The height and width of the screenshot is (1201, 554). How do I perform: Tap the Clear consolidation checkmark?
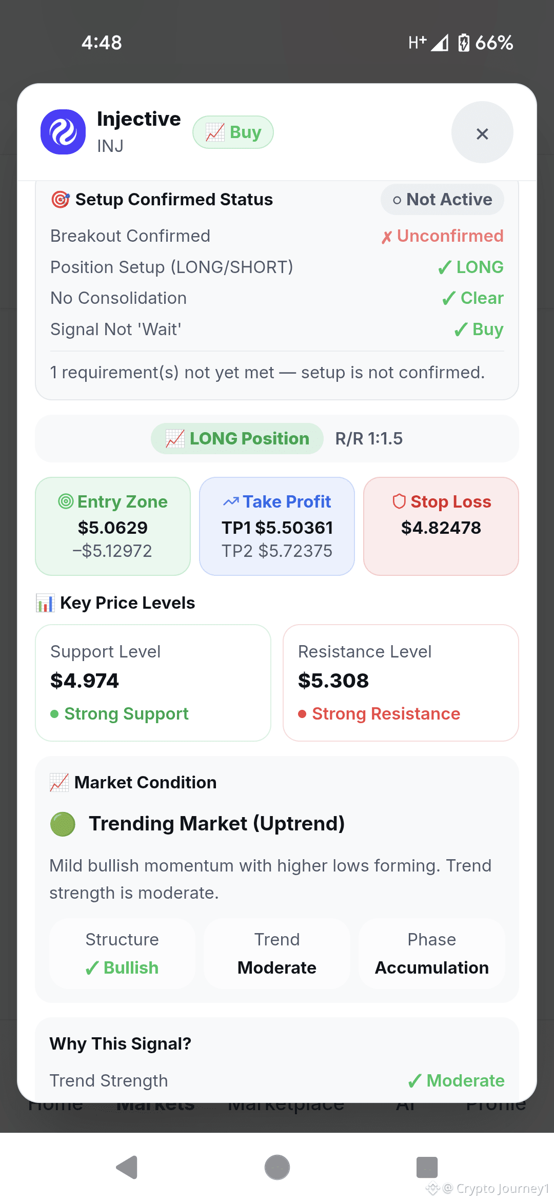(472, 298)
